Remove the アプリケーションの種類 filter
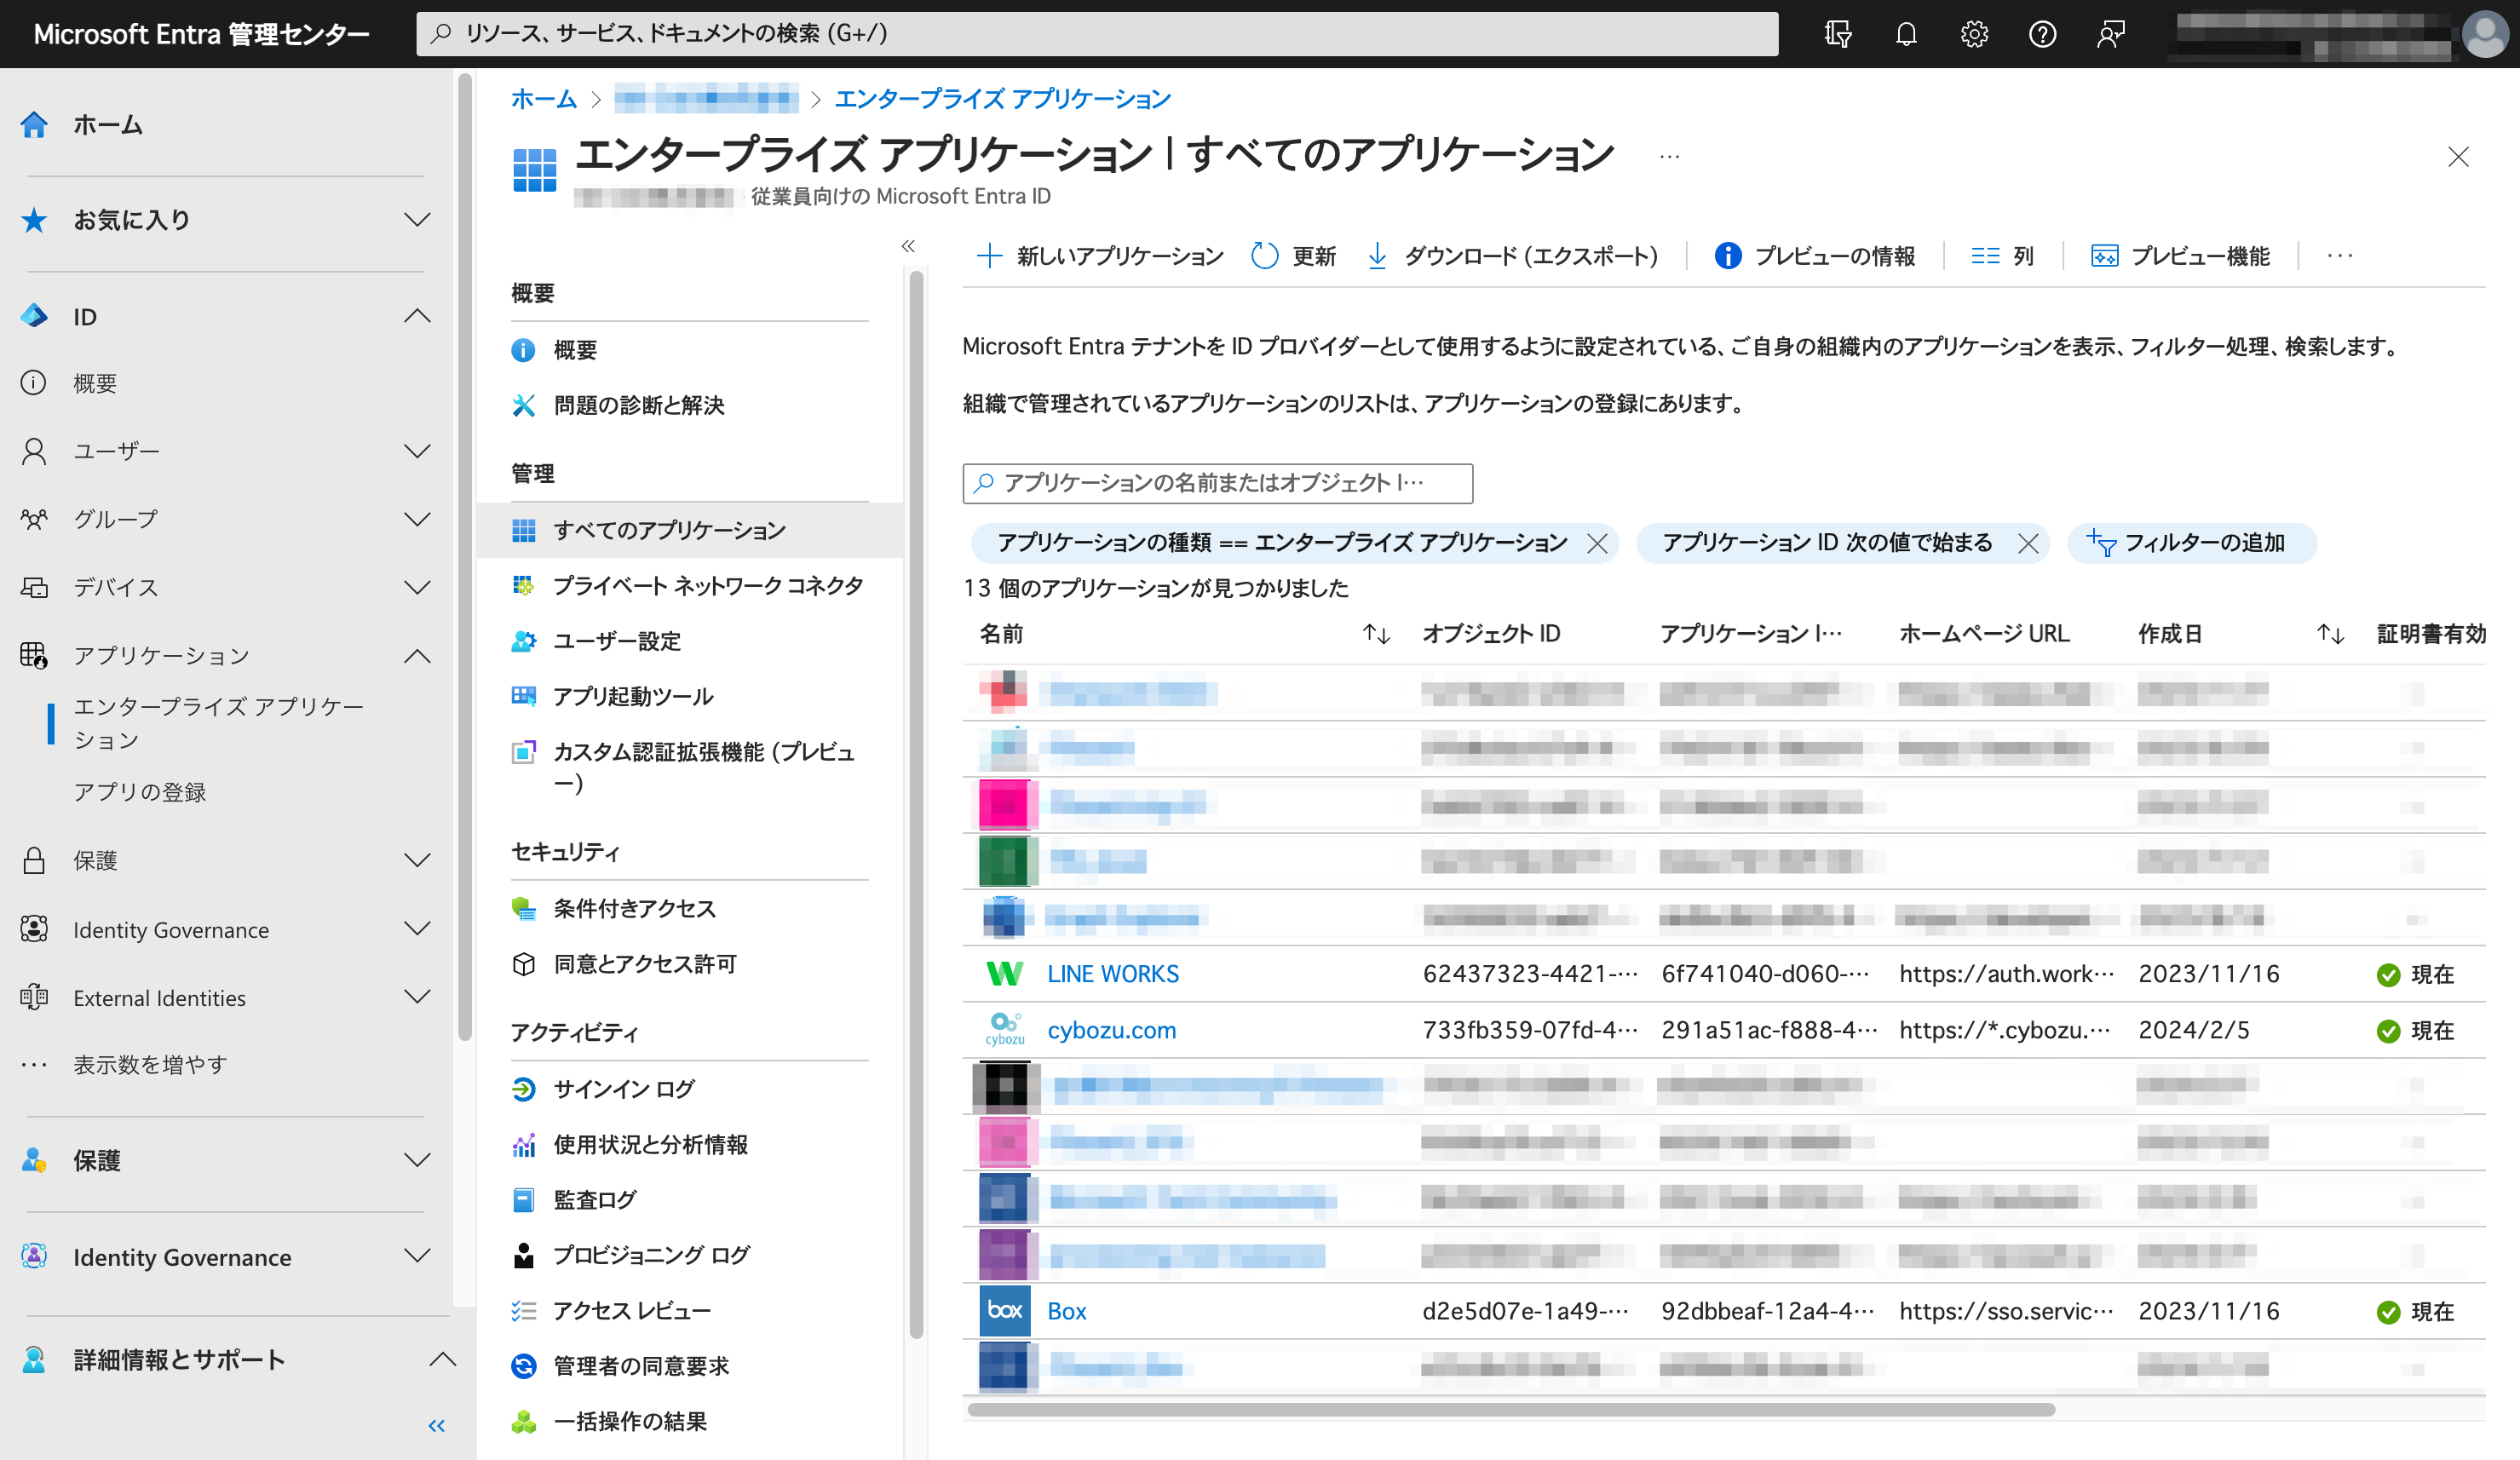This screenshot has width=2520, height=1460. pyautogui.click(x=1597, y=543)
